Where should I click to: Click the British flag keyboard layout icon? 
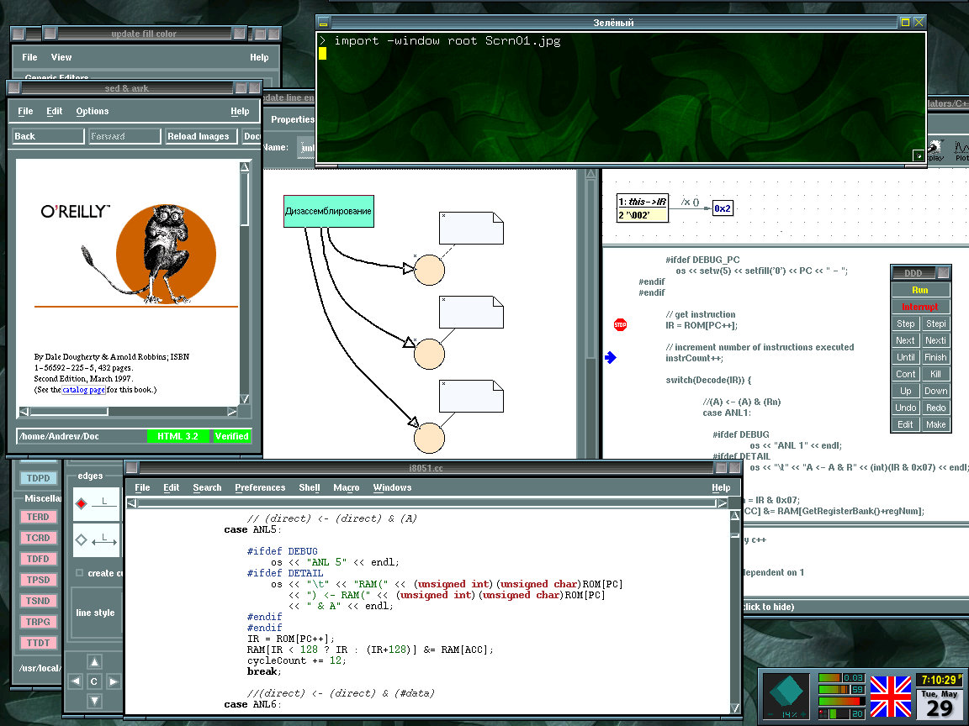click(891, 697)
